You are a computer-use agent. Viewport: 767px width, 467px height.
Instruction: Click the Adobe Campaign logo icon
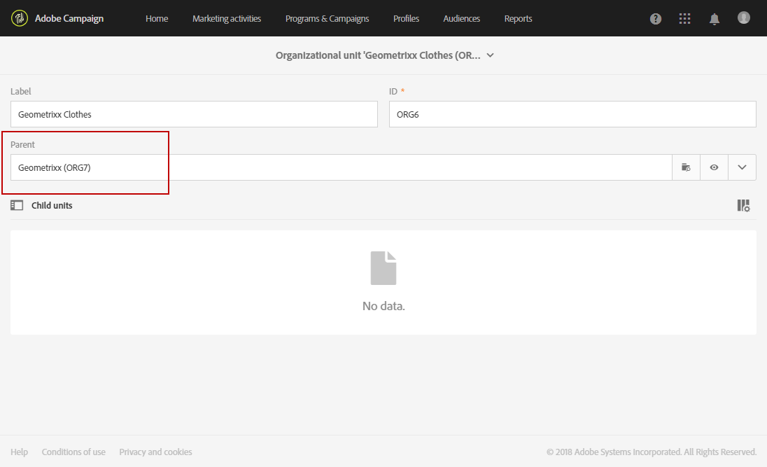[x=20, y=18]
